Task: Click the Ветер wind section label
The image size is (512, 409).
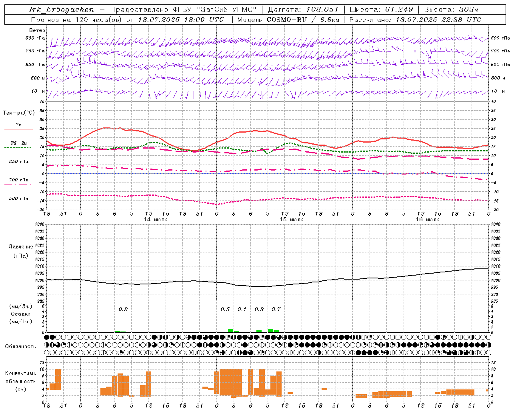Action: click(37, 30)
